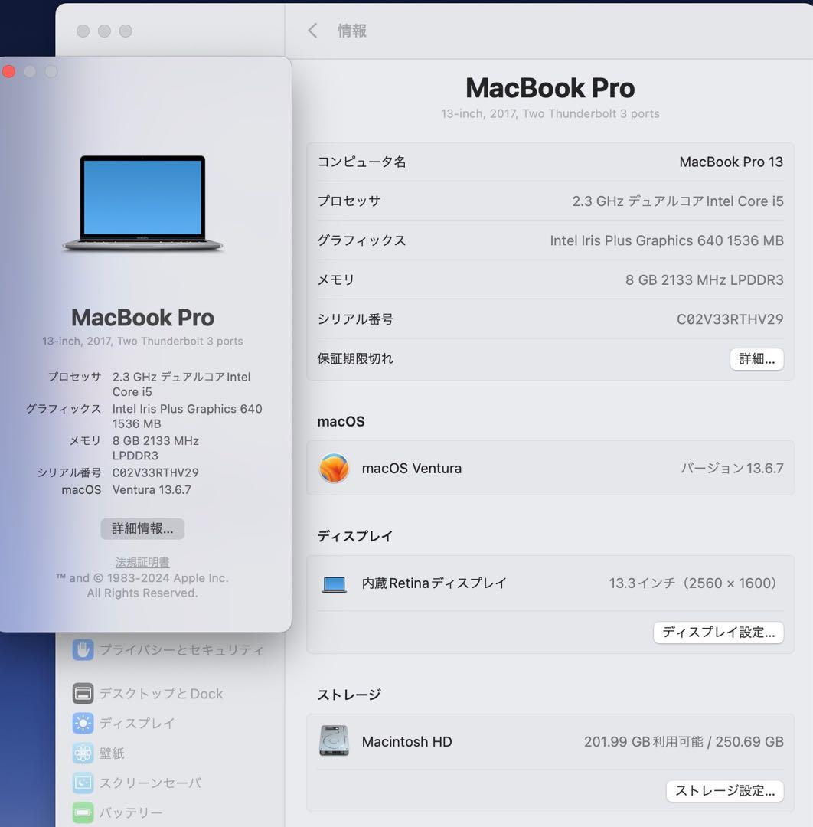Click the computer name MacBook Pro 13

(731, 162)
